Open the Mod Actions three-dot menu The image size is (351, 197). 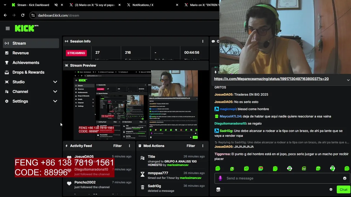203,146
